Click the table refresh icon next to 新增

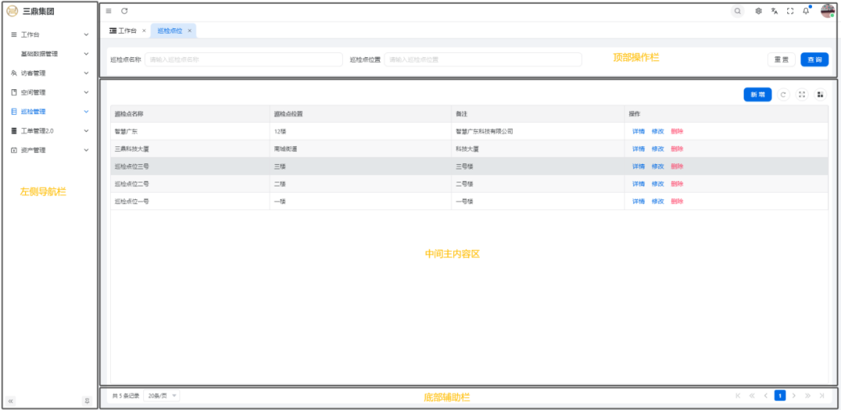click(784, 95)
